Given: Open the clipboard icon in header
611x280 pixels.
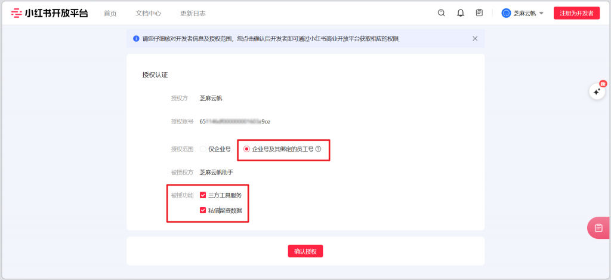Looking at the screenshot, I should [x=479, y=13].
